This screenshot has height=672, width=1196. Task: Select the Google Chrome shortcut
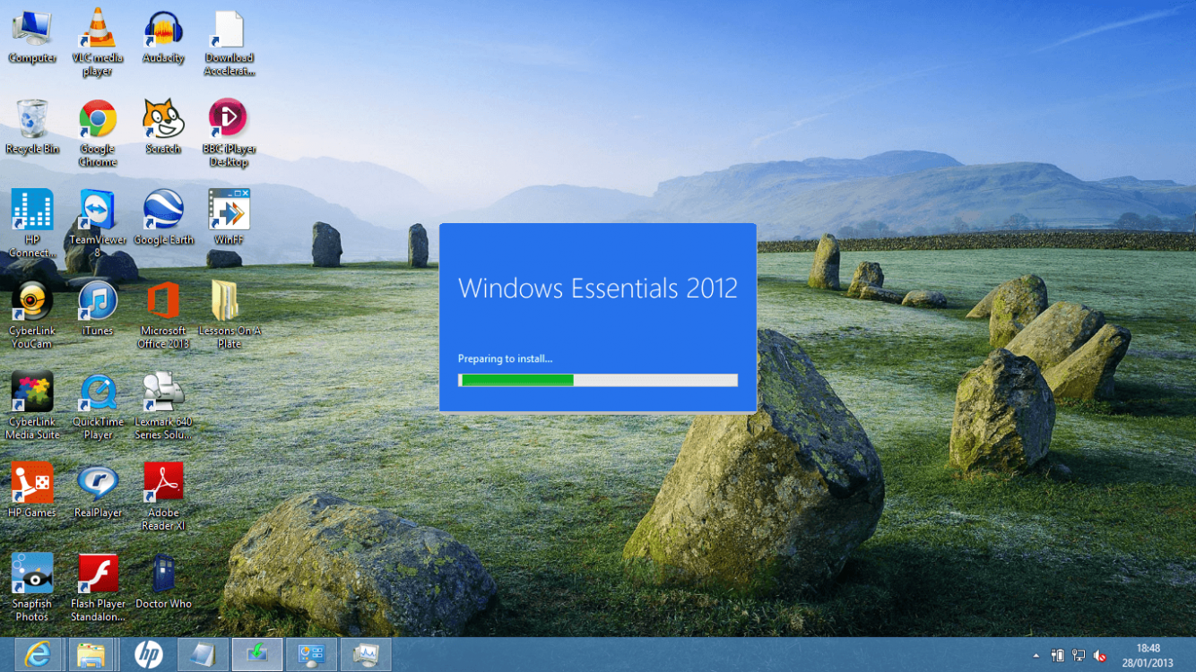[98, 133]
